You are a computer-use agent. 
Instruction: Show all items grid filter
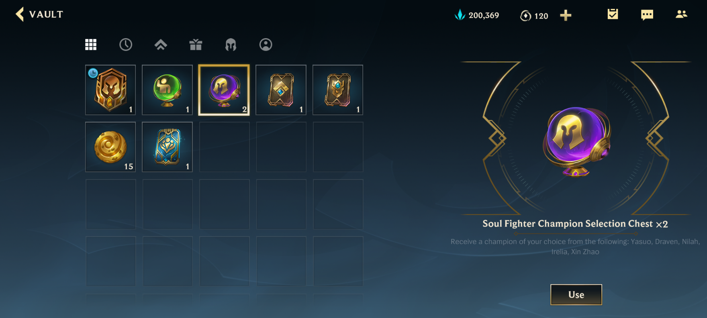91,45
